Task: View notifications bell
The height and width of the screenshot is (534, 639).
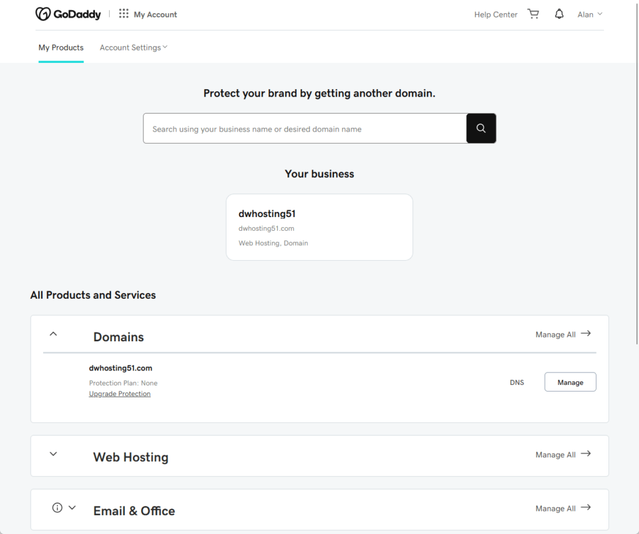Action: 559,14
